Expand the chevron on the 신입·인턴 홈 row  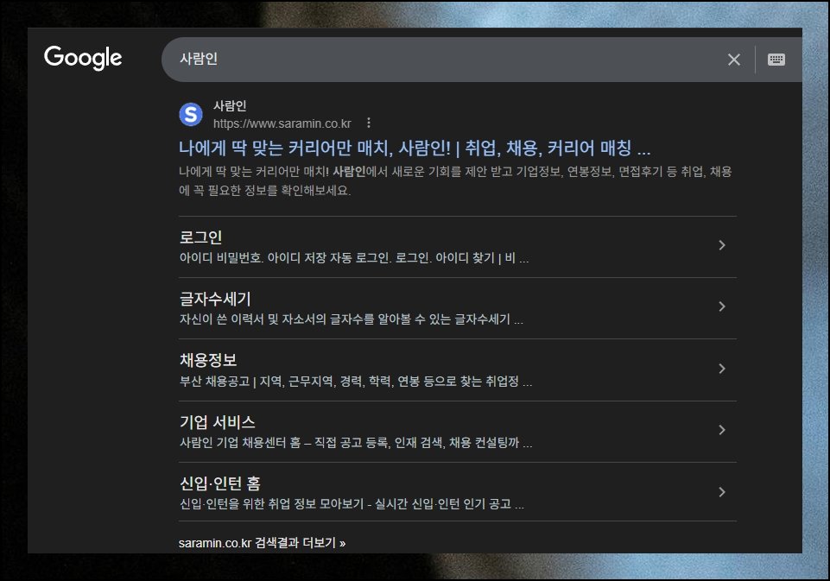(721, 492)
